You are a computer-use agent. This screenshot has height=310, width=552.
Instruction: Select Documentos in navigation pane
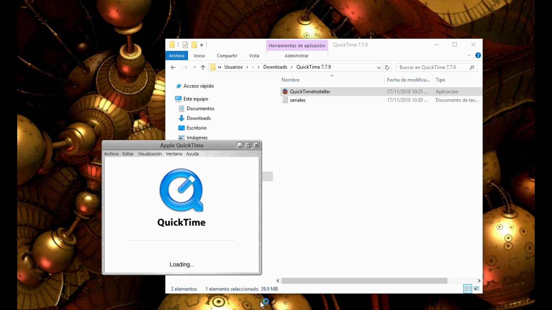pyautogui.click(x=201, y=108)
